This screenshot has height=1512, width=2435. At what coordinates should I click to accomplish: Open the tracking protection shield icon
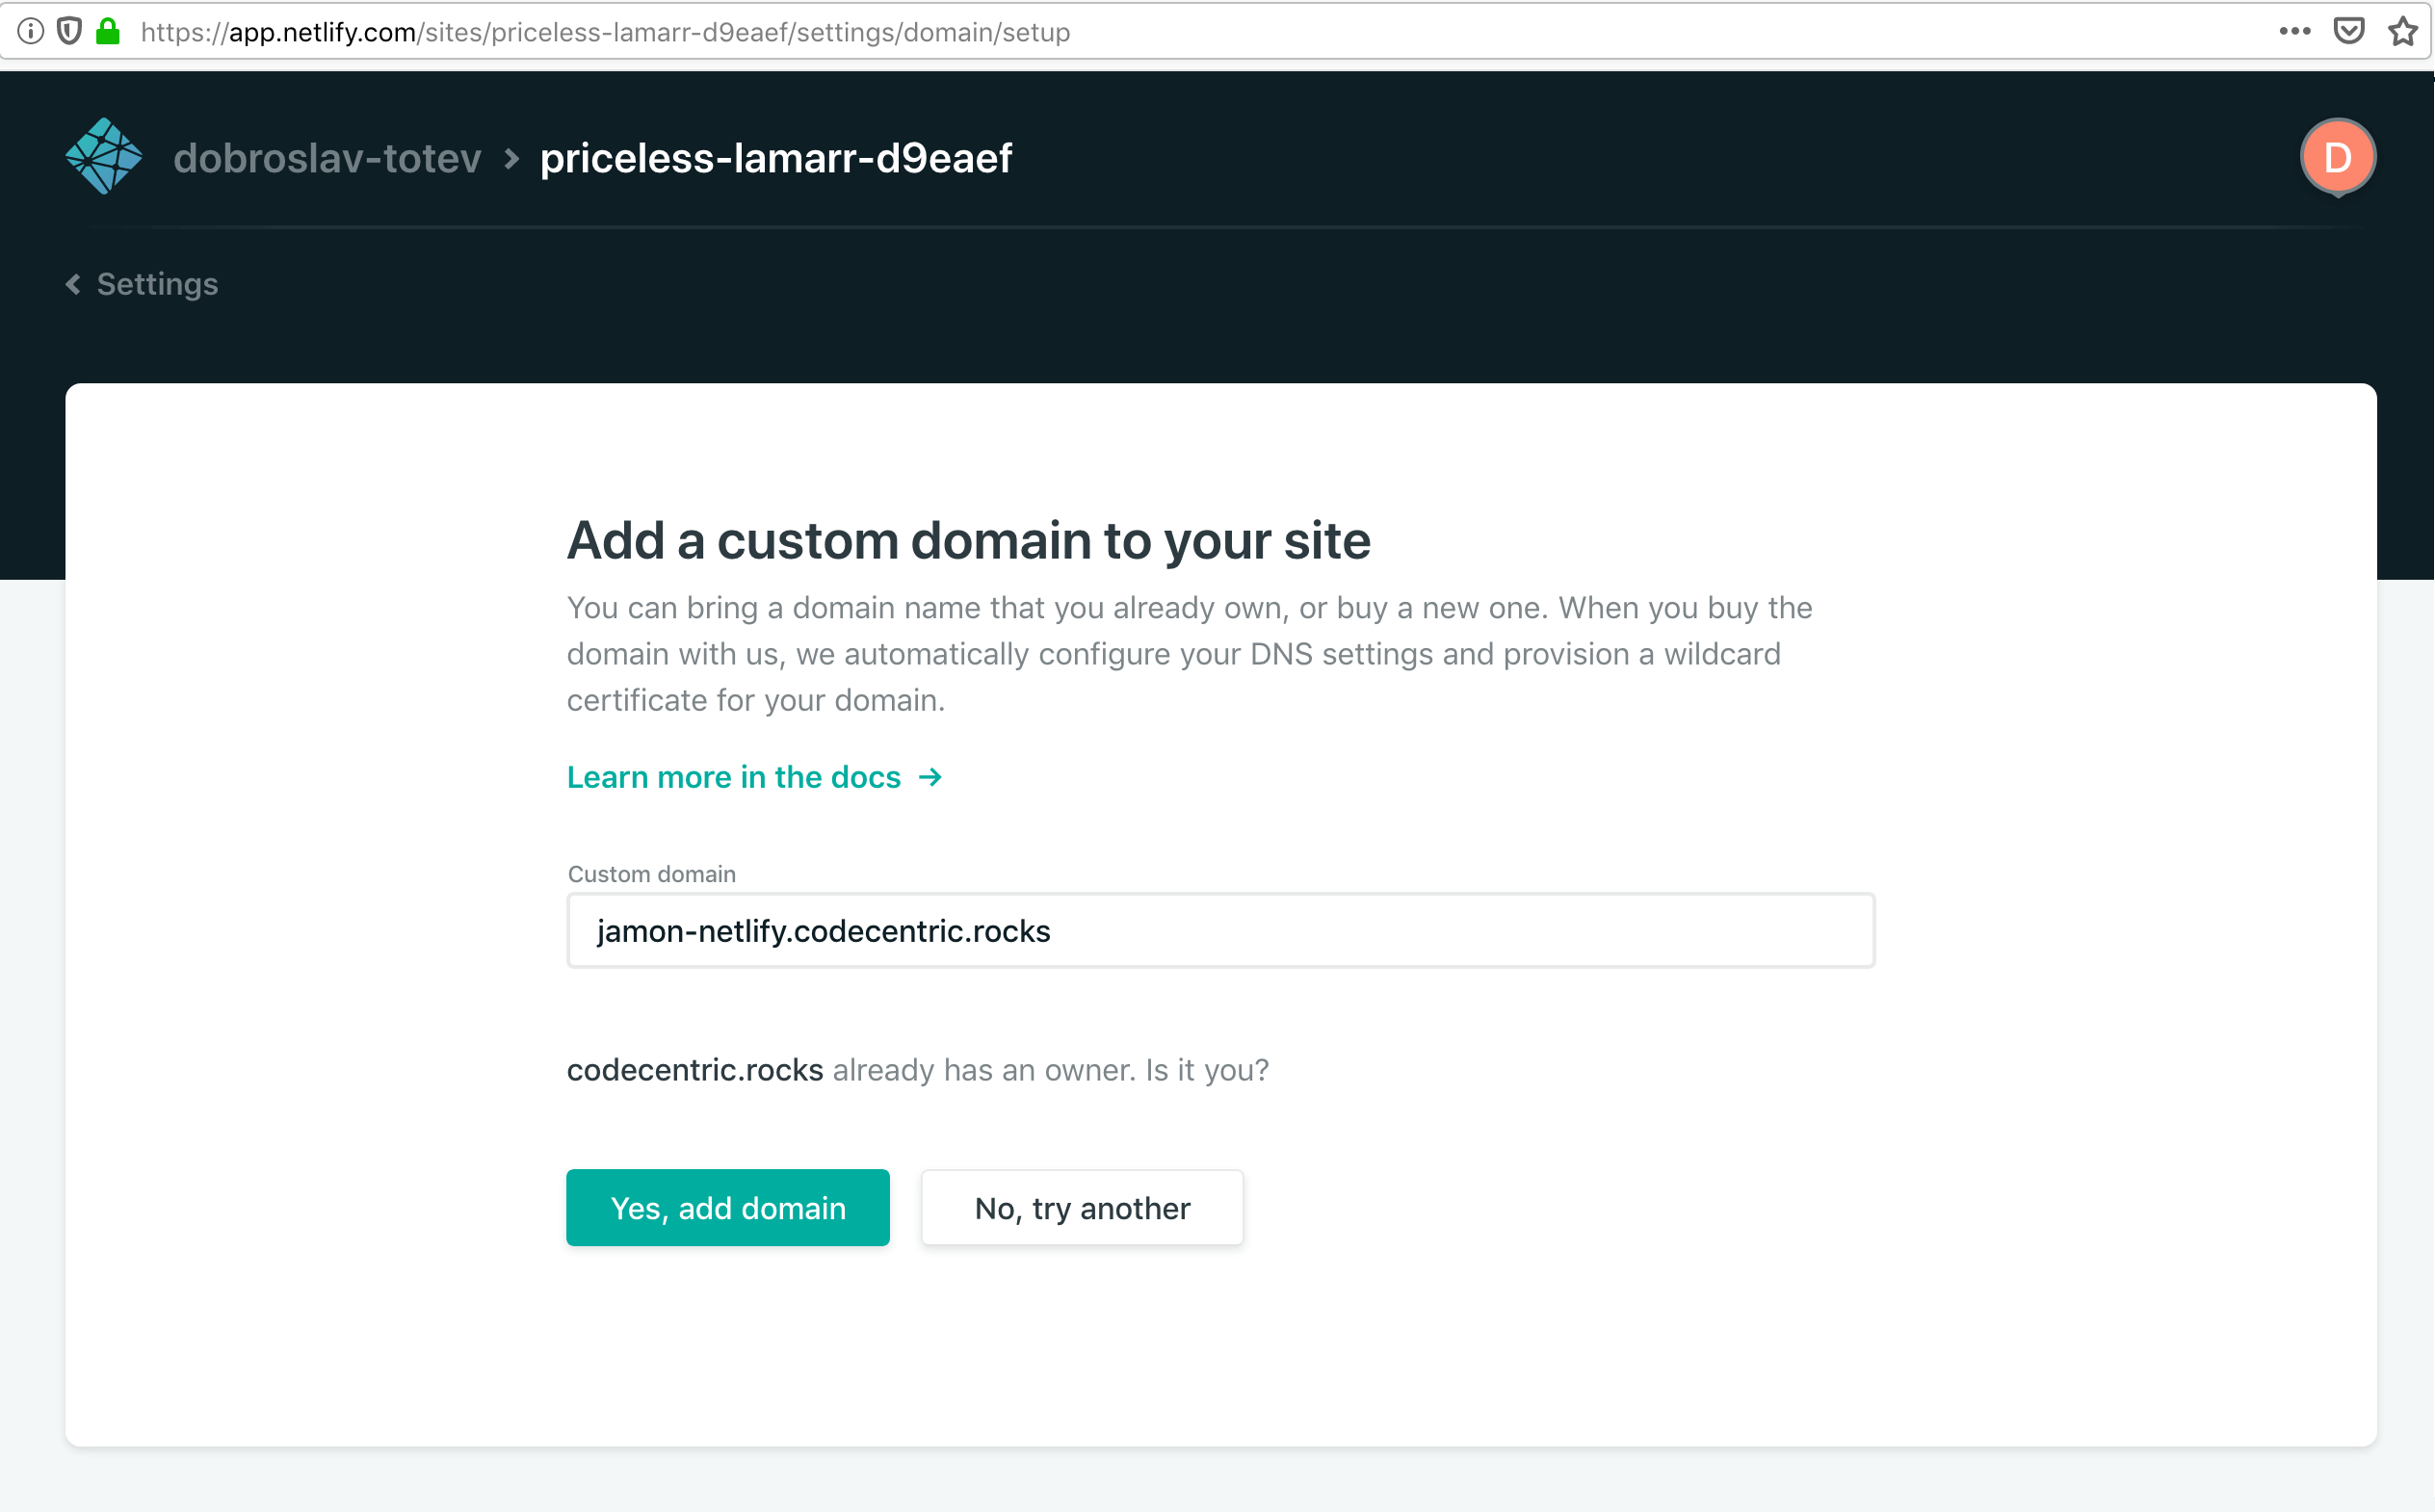(69, 32)
